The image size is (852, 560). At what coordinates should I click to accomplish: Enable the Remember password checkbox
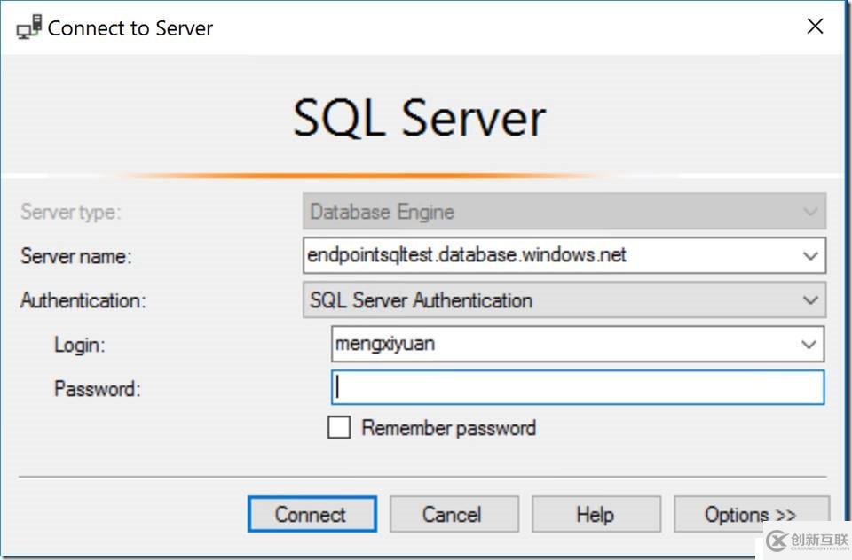[x=338, y=427]
